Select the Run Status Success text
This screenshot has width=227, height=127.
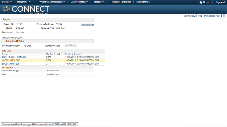pyautogui.click(x=20, y=32)
